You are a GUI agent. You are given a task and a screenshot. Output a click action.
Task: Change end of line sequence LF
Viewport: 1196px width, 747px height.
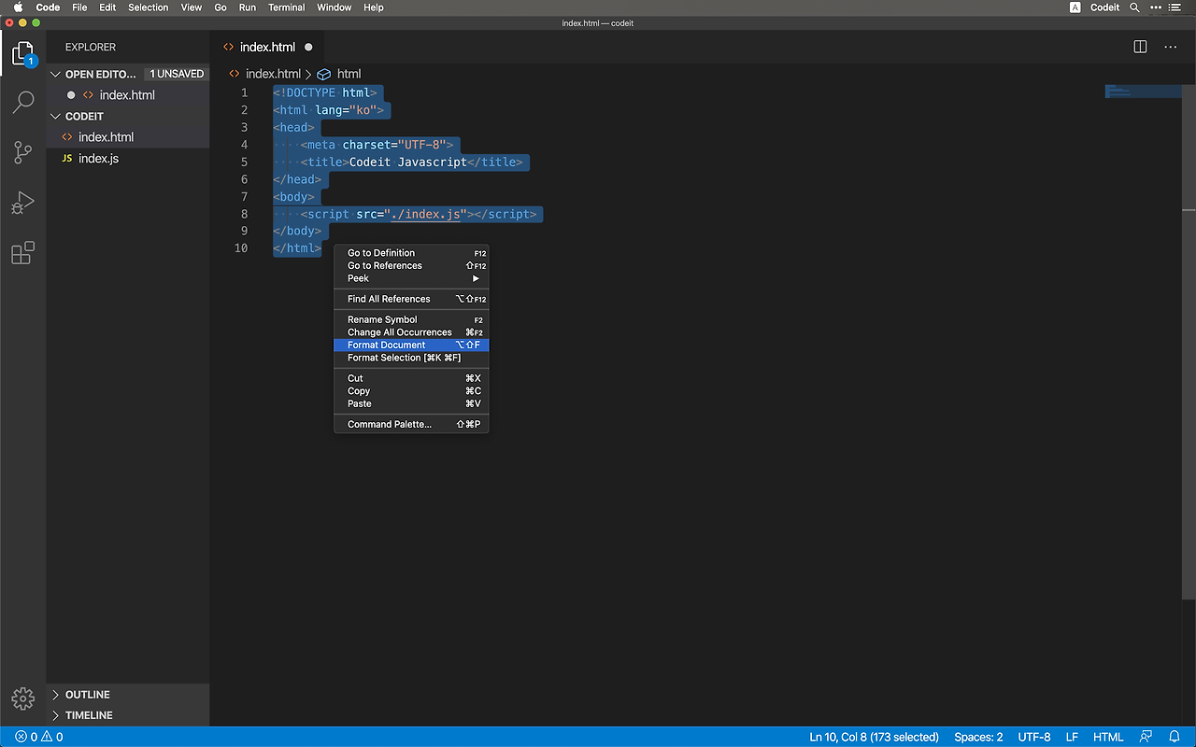pos(1072,737)
